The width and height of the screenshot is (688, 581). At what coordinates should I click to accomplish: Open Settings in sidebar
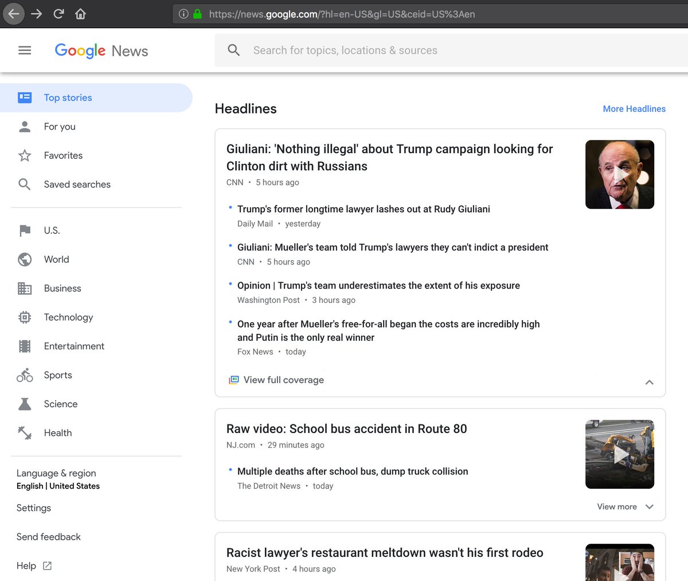tap(34, 508)
